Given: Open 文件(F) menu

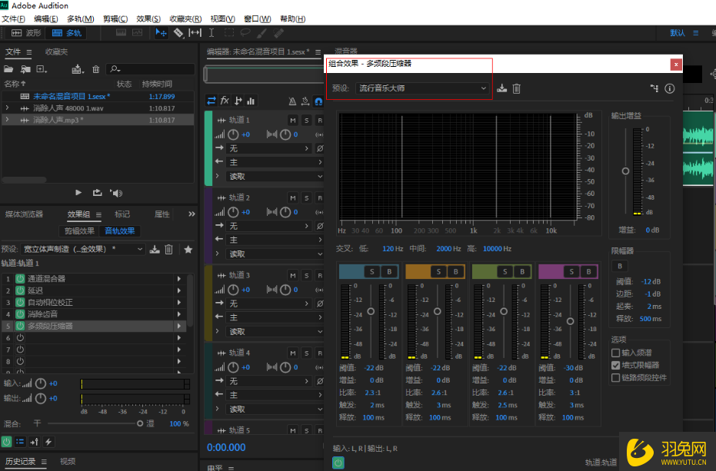Looking at the screenshot, I should [x=13, y=18].
